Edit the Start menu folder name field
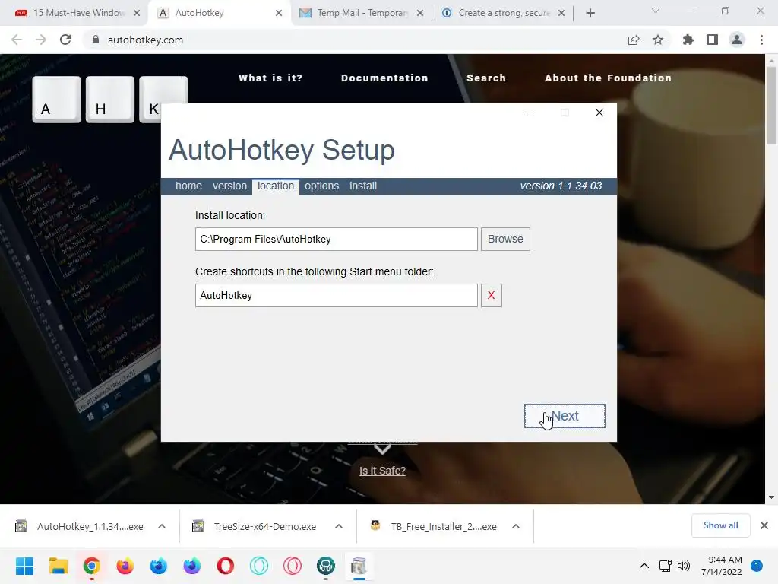 pos(337,296)
